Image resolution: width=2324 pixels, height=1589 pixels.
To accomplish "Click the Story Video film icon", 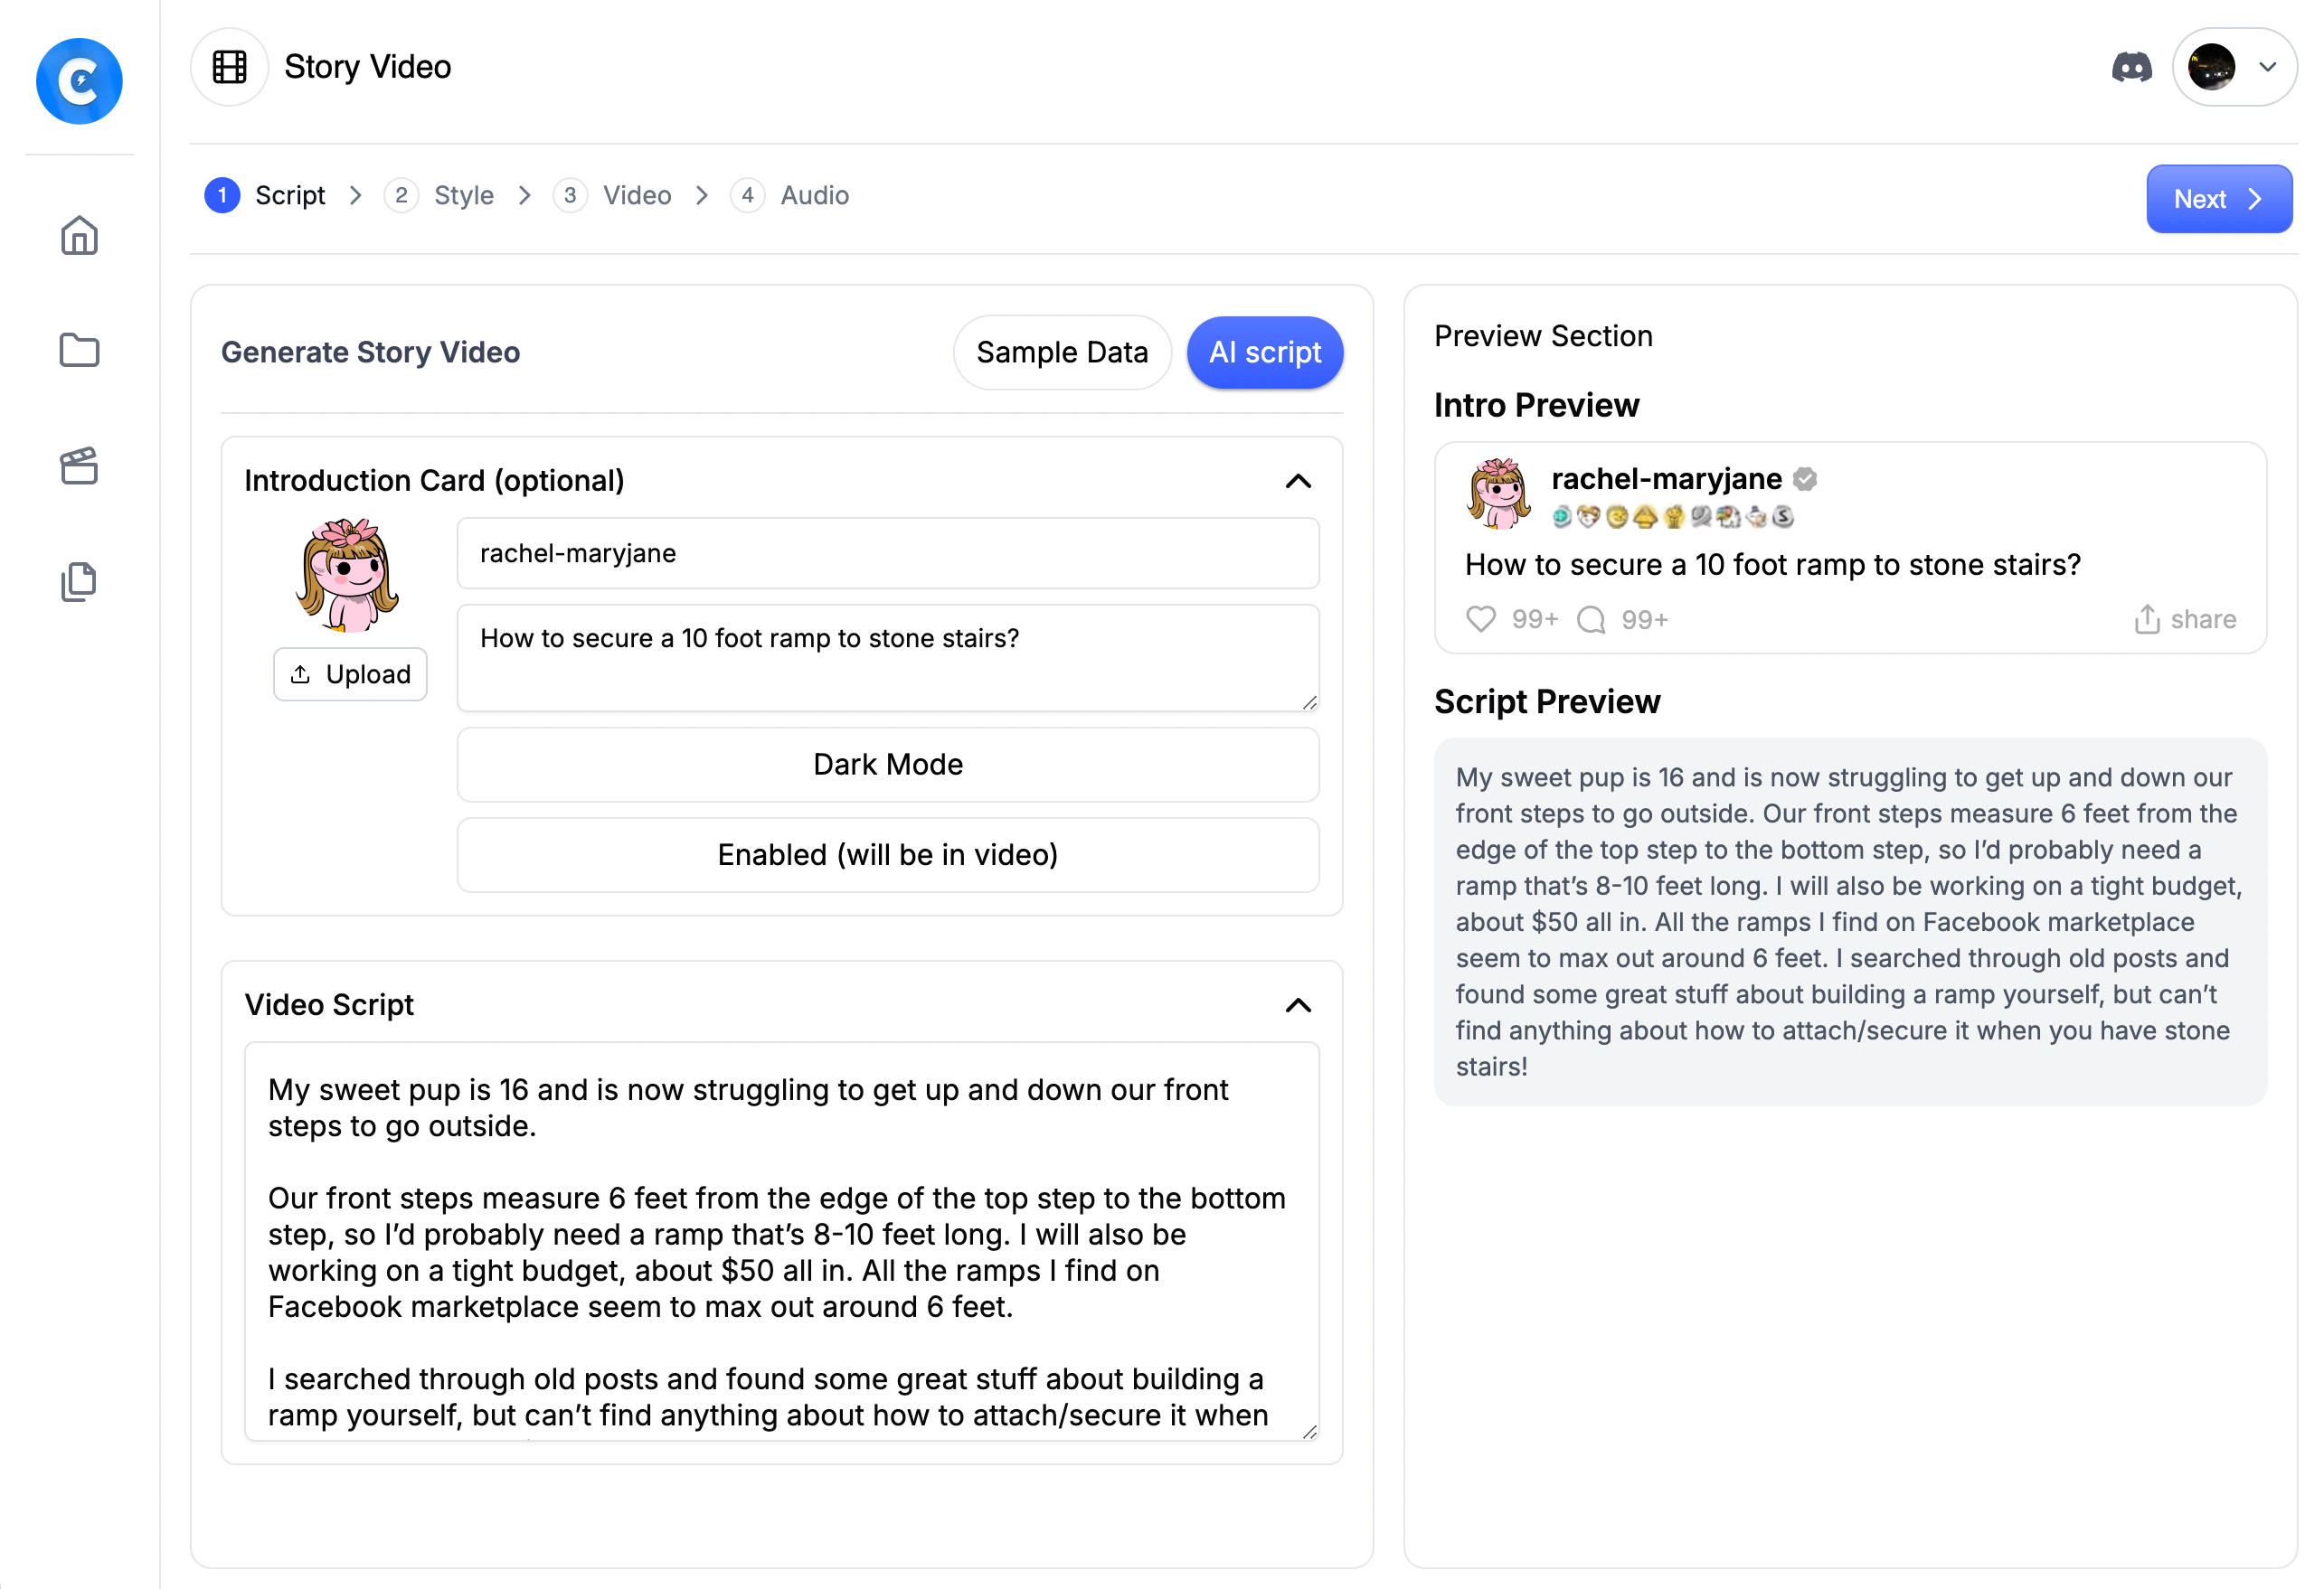I will click(229, 66).
